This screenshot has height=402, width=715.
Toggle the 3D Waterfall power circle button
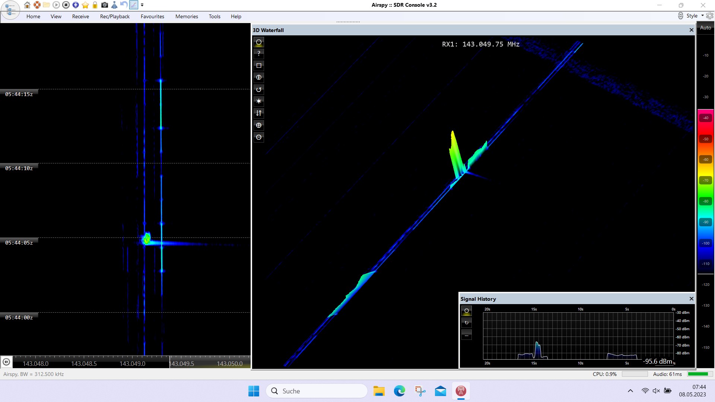pos(259,42)
